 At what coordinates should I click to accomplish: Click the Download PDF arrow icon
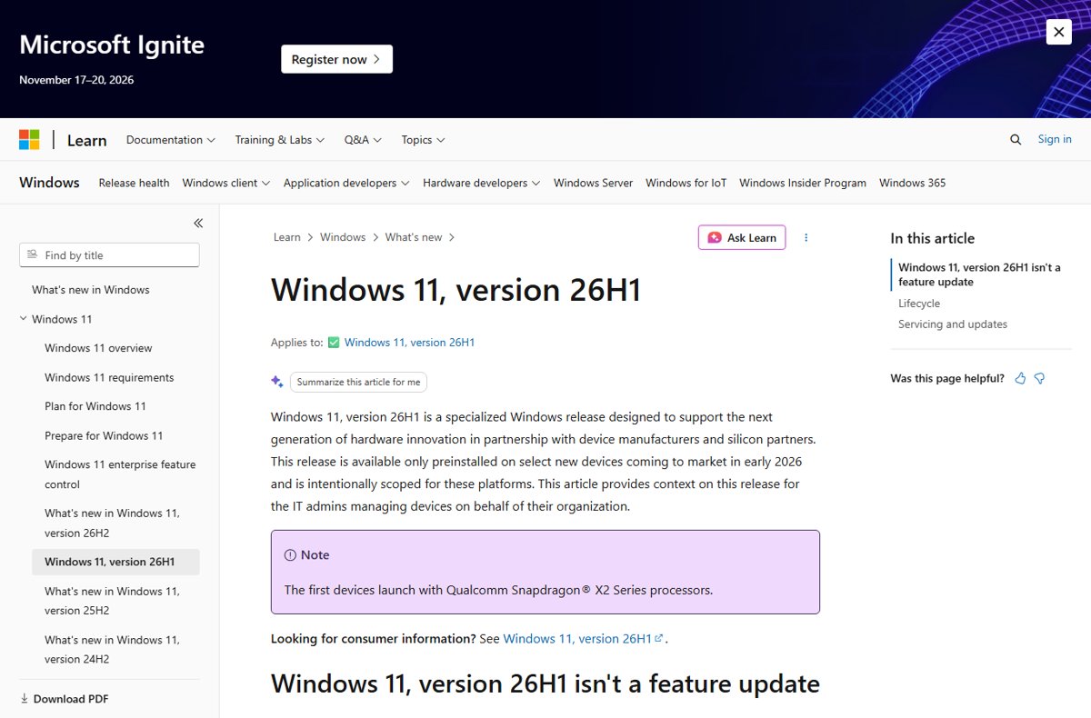[x=25, y=699]
